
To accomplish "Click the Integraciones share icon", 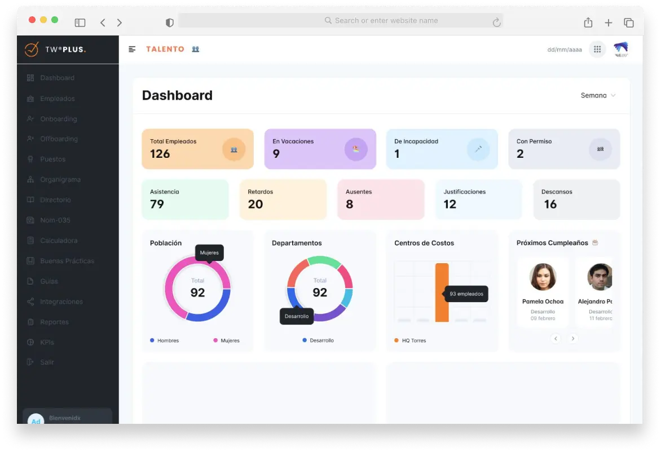I will tap(30, 302).
